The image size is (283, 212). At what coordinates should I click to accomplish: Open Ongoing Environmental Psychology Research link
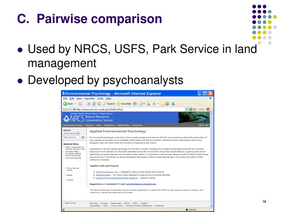tap(117, 178)
